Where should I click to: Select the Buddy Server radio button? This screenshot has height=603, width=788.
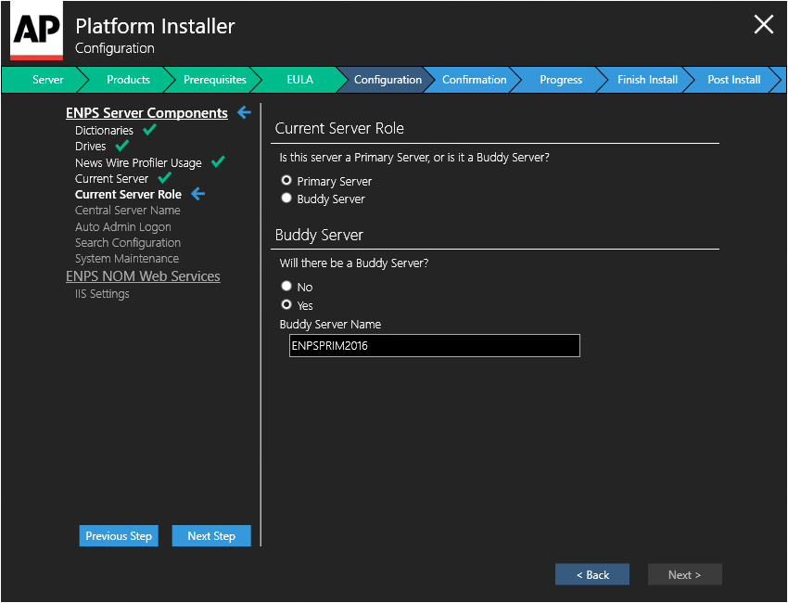pyautogui.click(x=286, y=198)
